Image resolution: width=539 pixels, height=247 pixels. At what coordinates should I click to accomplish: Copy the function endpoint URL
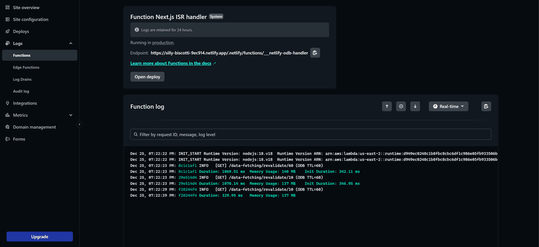(315, 53)
